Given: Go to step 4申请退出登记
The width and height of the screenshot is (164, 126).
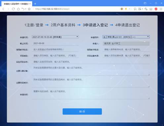Looking at the screenshot, I should pyautogui.click(x=128, y=25).
